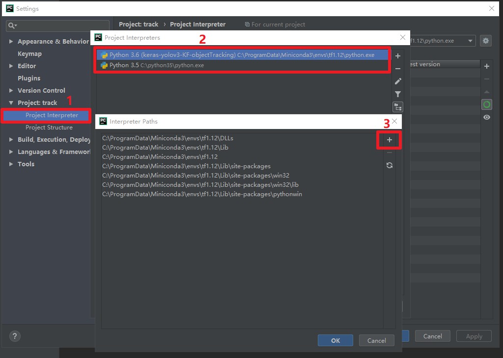Click OK in Interpreter Paths dialog
This screenshot has width=503, height=358.
coord(335,340)
